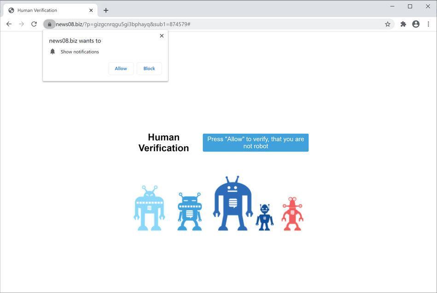Click the red robot illustration
The height and width of the screenshot is (293, 437).
click(x=292, y=212)
